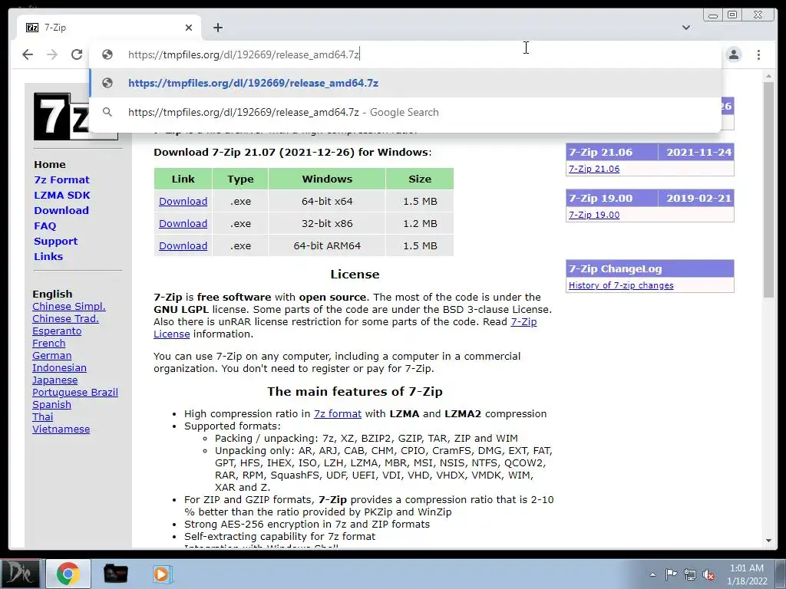
Task: Click the Chrome taskbar icon
Action: 68,574
